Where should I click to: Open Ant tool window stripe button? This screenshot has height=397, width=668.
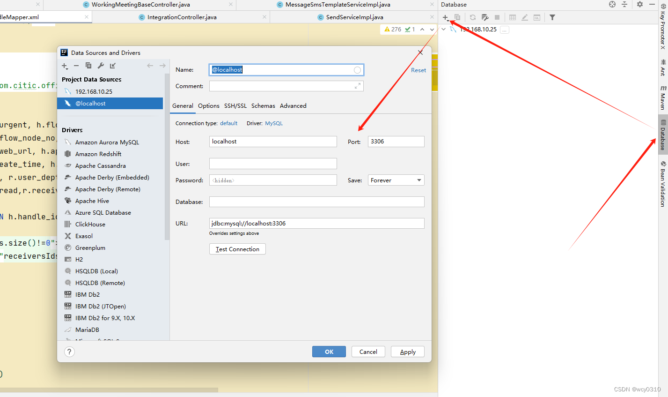(x=663, y=67)
